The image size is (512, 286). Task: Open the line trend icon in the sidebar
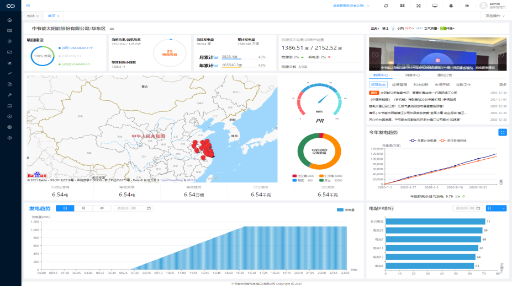[x=9, y=74]
